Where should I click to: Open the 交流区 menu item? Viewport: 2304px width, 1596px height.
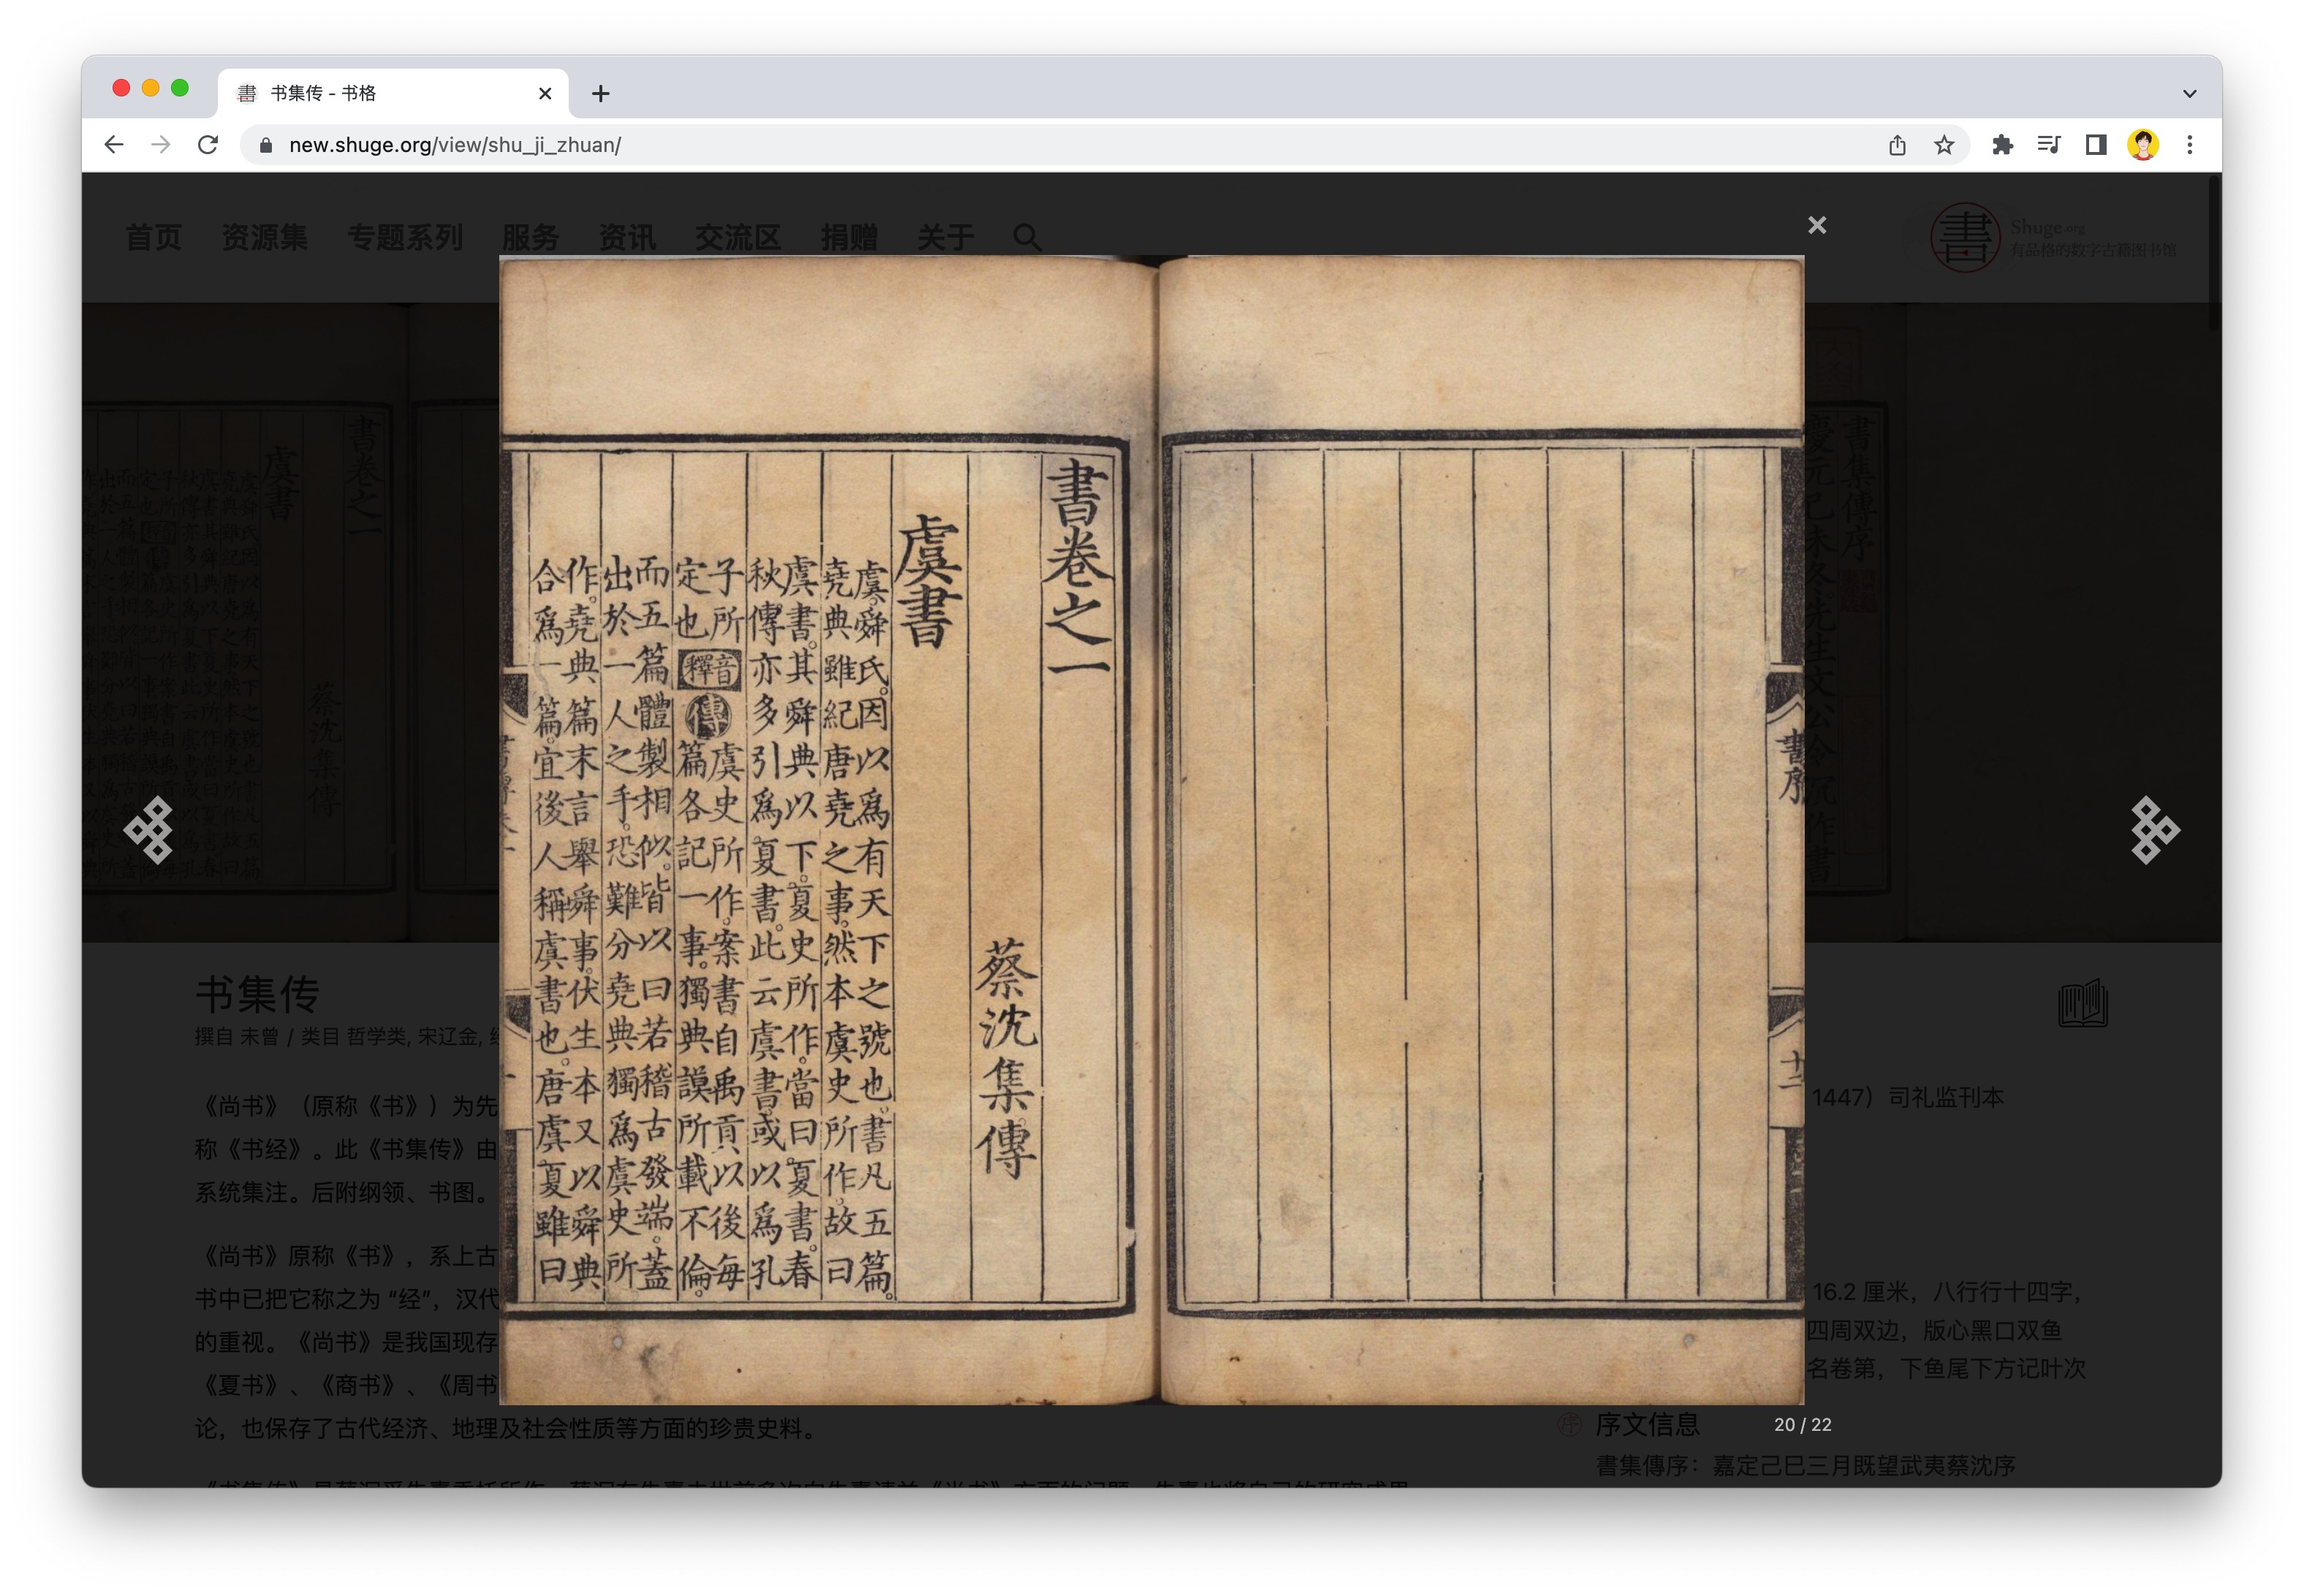[738, 237]
